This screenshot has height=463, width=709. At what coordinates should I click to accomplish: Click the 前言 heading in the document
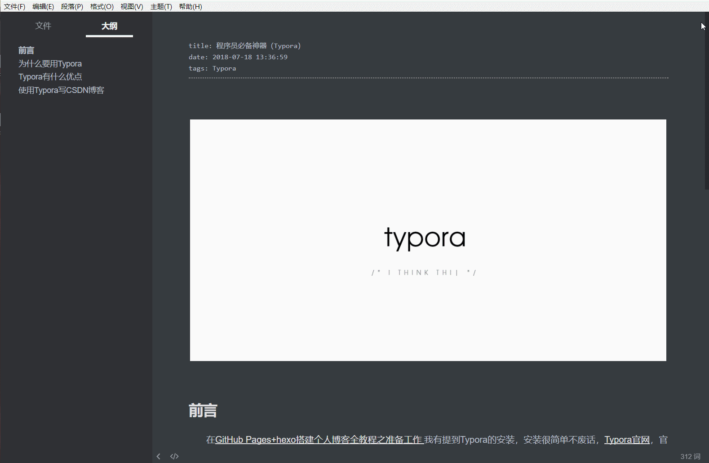coord(203,410)
